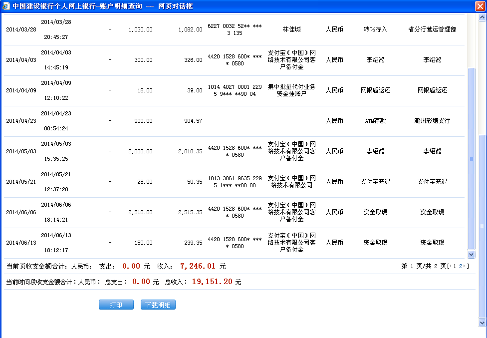
Task: Click the 打印 (print) button
Action: click(116, 305)
